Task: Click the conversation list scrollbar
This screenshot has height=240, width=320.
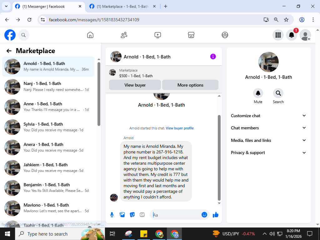Action: click(99, 94)
